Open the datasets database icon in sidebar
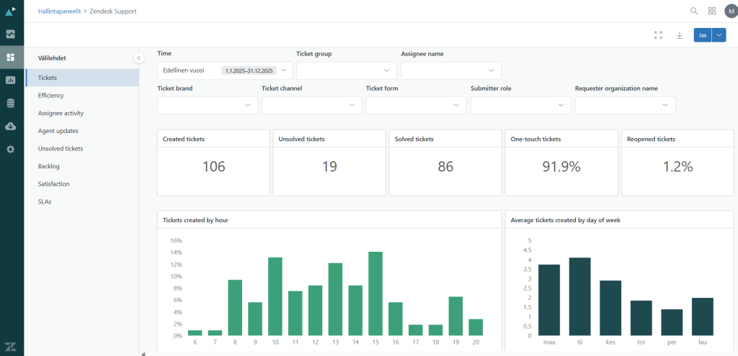Screen dimensions: 738x356 pyautogui.click(x=11, y=103)
